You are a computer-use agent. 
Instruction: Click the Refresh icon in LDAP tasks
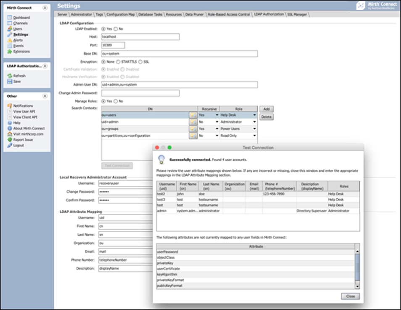pyautogui.click(x=10, y=76)
